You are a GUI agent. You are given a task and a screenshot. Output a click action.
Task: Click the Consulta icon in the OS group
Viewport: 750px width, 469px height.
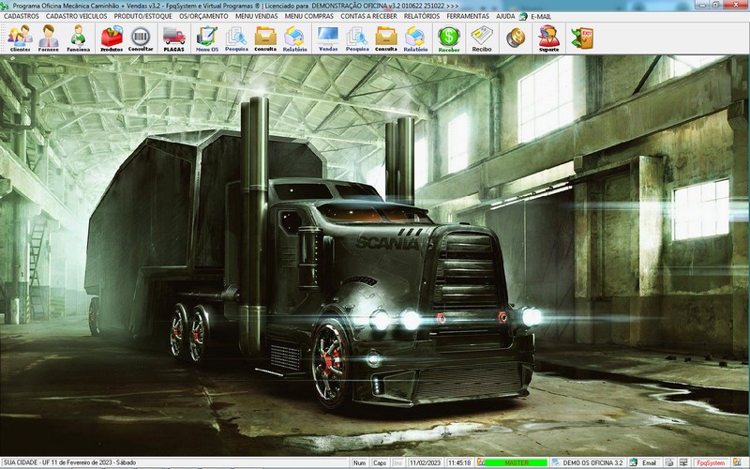point(265,38)
